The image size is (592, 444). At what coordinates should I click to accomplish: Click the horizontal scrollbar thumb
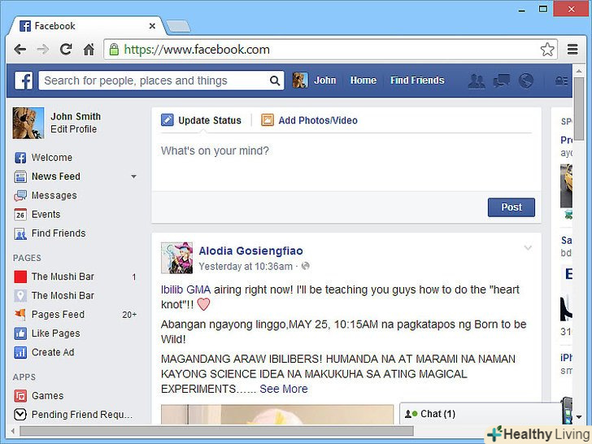pos(216,431)
